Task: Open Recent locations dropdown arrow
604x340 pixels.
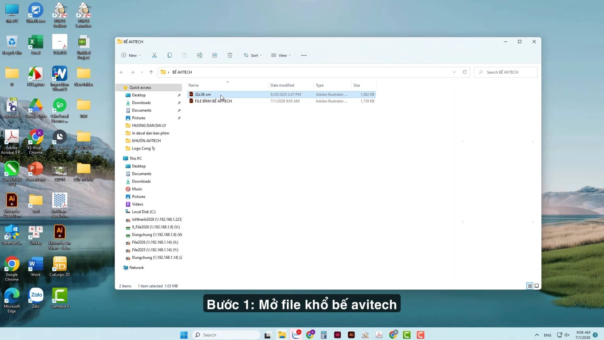Action: tap(142, 72)
